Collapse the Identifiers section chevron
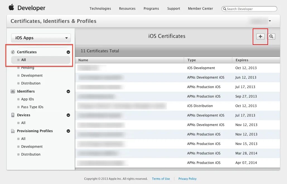 click(68, 91)
